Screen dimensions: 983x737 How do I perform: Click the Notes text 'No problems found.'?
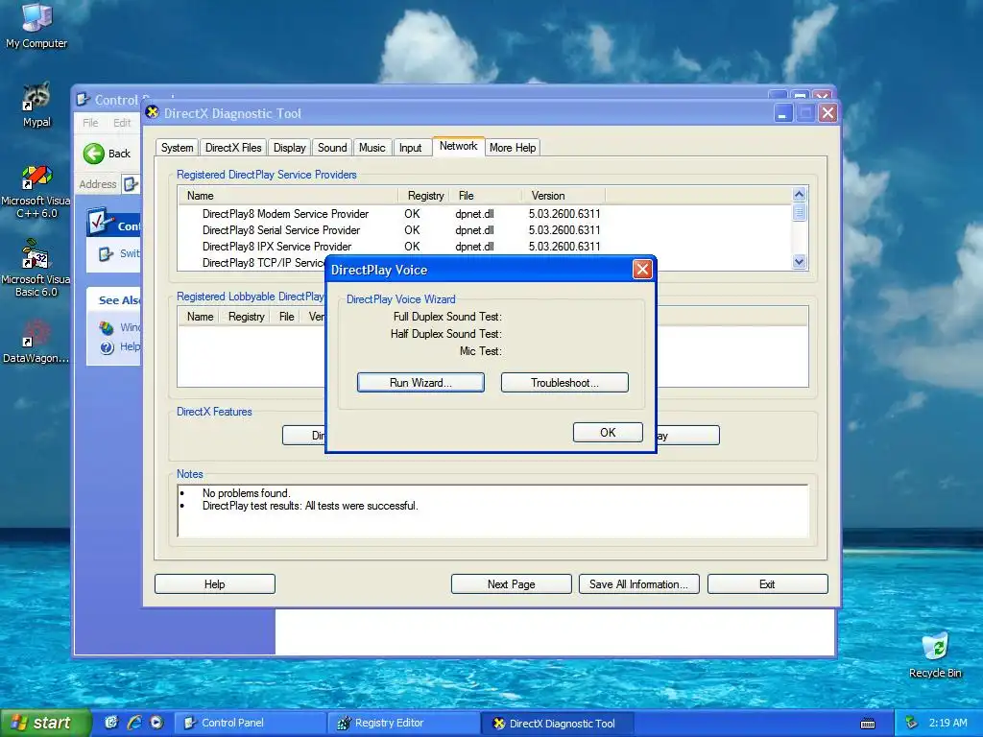coord(246,493)
